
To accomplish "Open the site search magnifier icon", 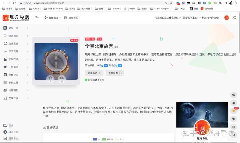I will coord(235,18).
